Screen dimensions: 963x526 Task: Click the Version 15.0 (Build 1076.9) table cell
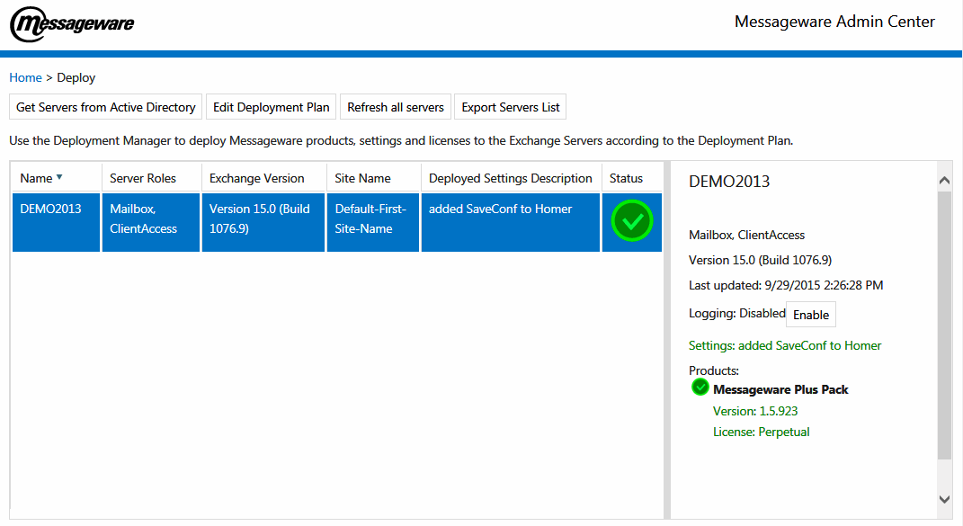[x=263, y=222]
